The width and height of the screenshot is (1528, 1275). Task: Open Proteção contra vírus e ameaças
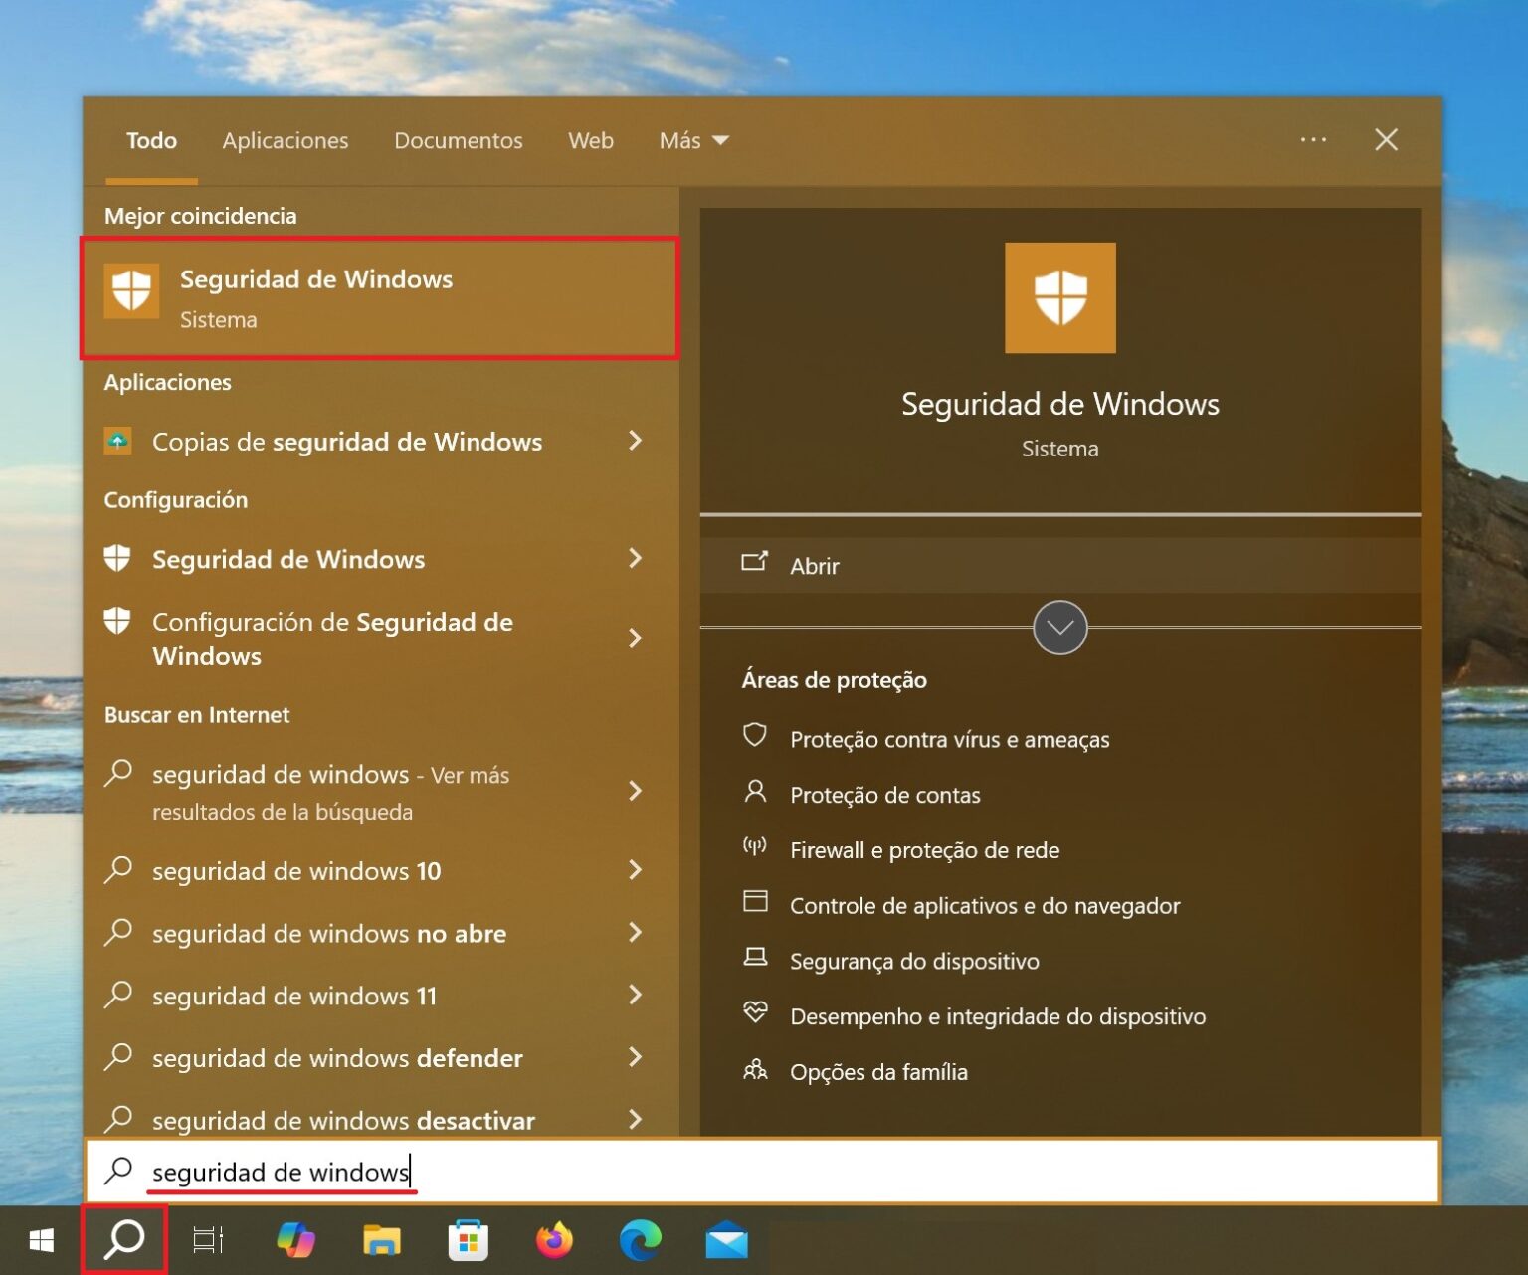point(949,739)
